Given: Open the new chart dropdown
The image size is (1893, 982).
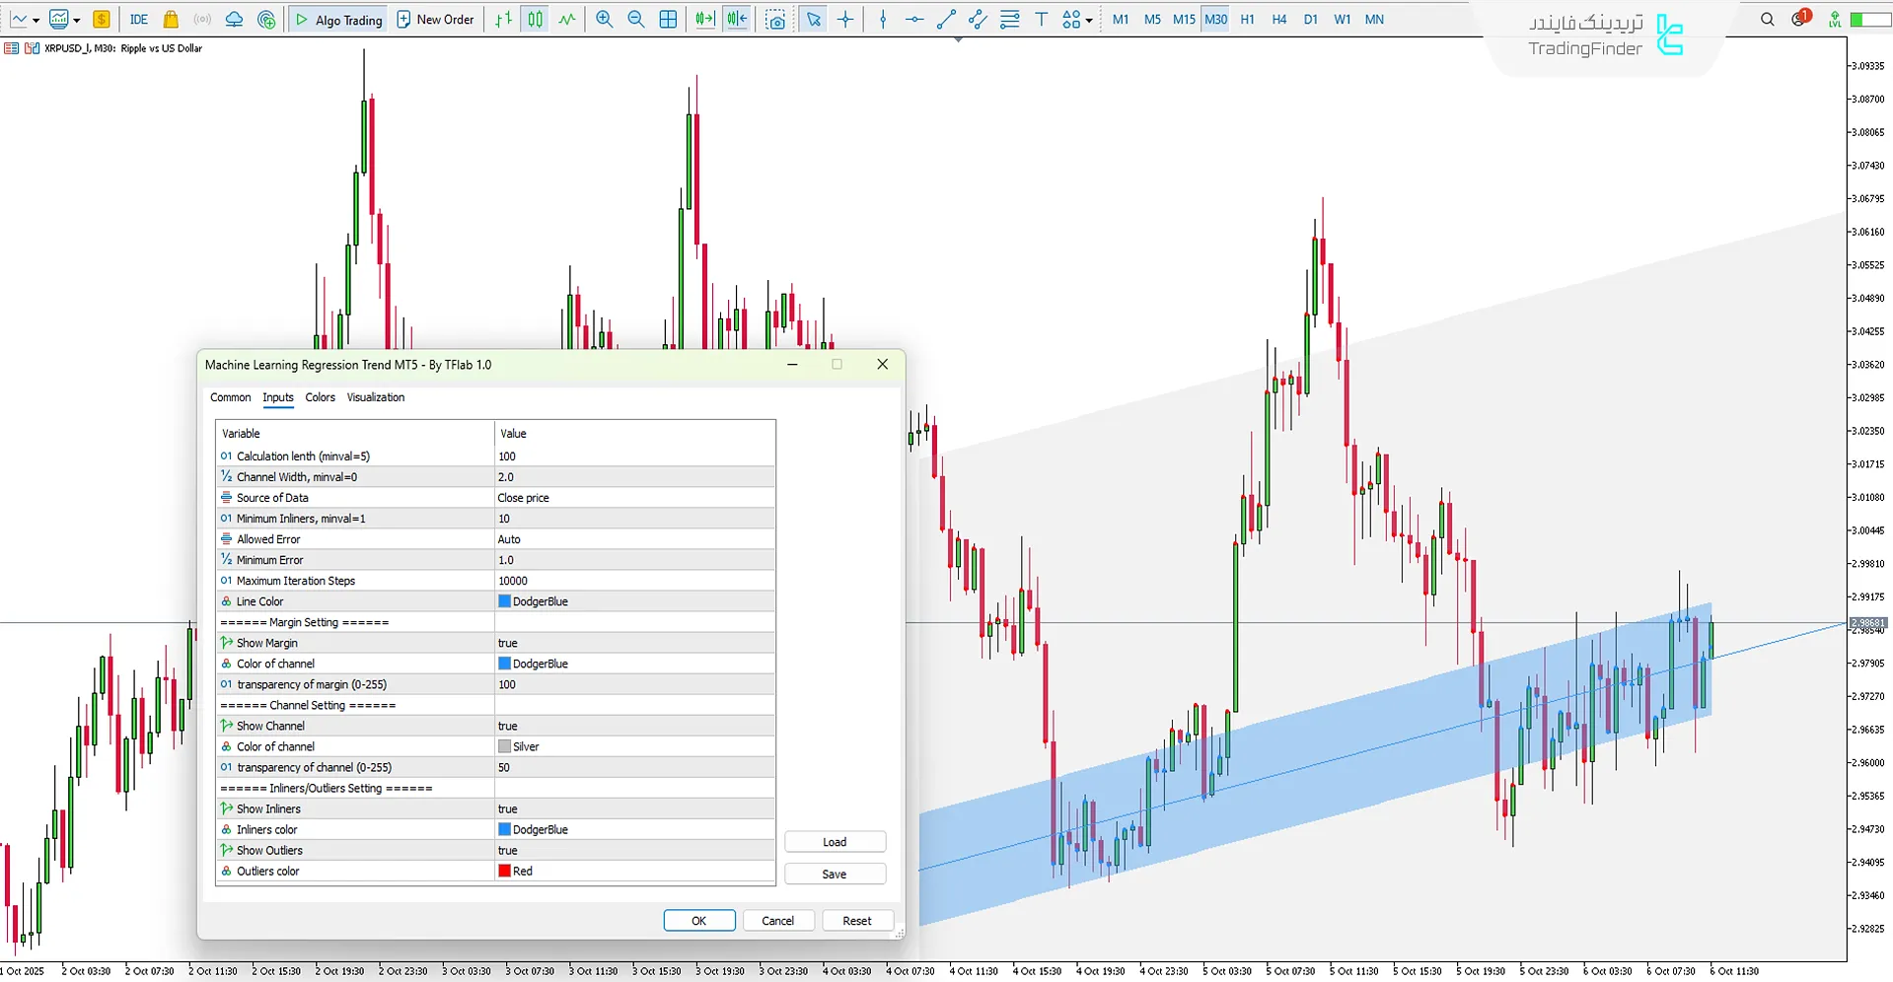Looking at the screenshot, I should 36,19.
